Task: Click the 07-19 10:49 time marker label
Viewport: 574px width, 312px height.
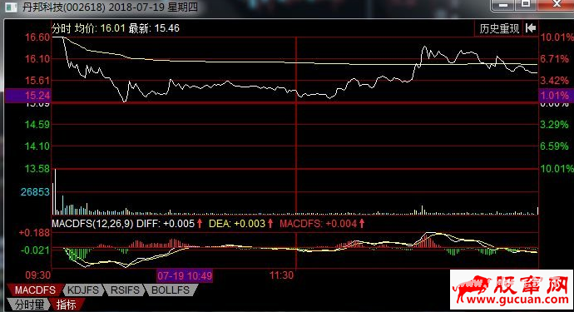Action: [185, 275]
